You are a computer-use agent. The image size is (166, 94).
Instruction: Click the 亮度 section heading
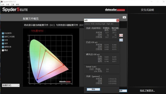[x=102, y=28]
